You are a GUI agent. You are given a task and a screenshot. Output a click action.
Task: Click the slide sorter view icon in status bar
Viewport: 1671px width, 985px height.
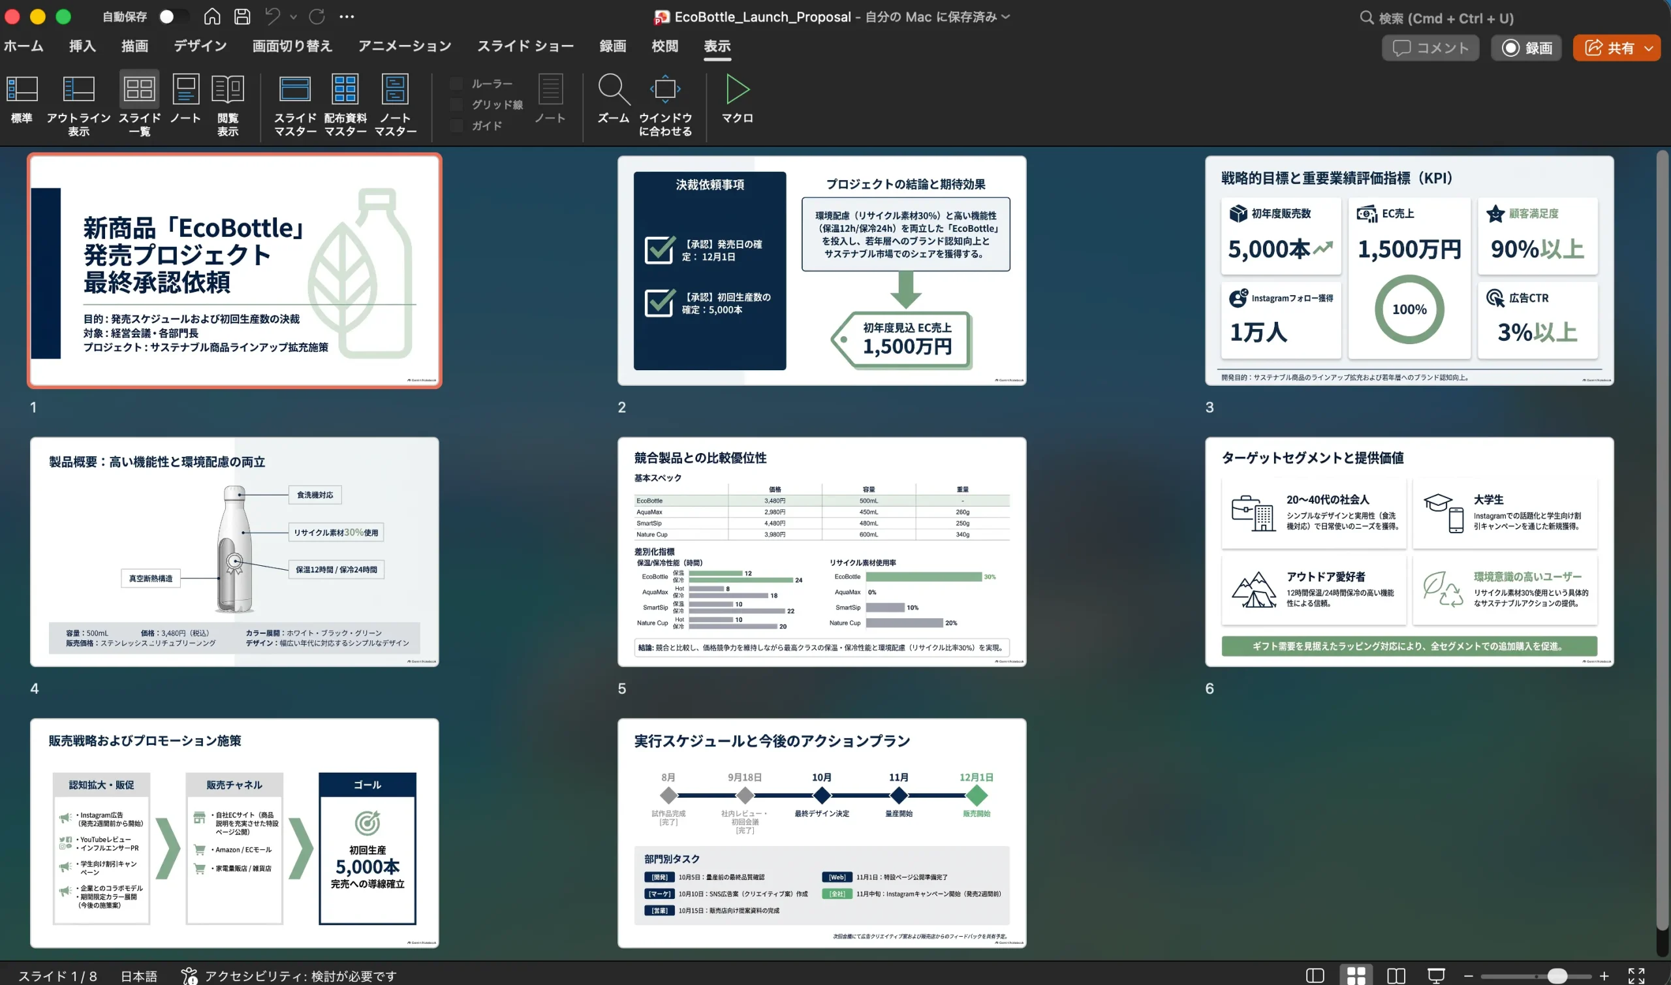point(1356,976)
